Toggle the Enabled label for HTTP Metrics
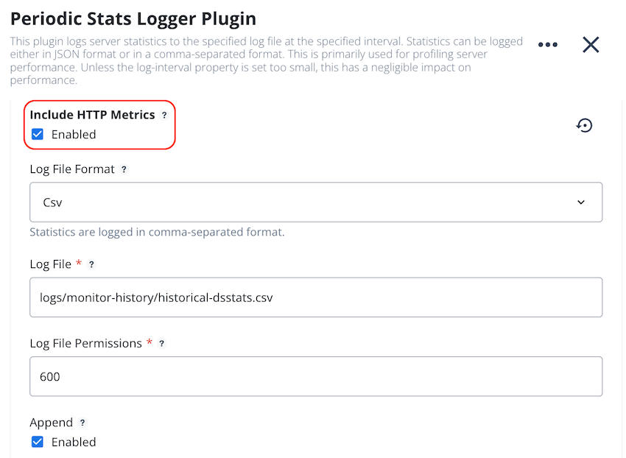 [74, 134]
